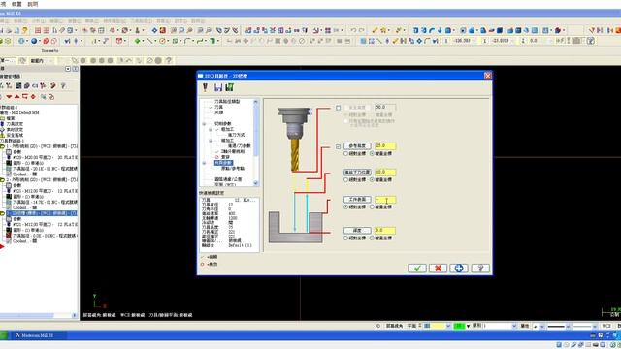
Task: Collapse the 粗加工 tree node
Action: coord(211,129)
